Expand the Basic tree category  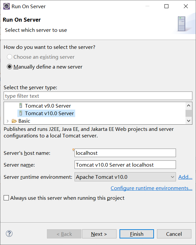(8, 121)
